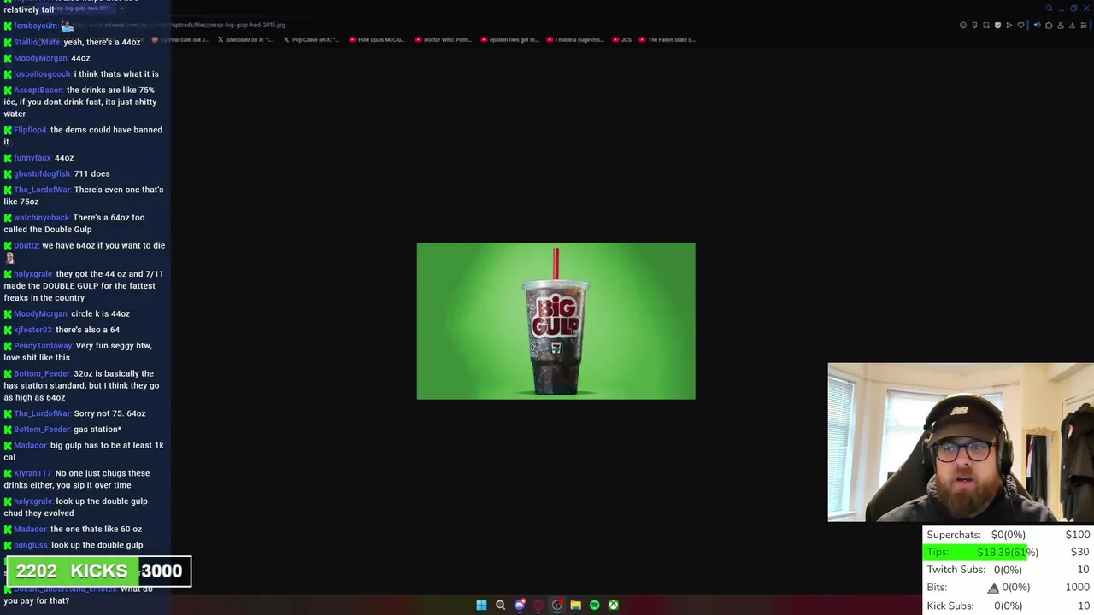The height and width of the screenshot is (615, 1094).
Task: Open the ad blocker shield icon
Action: coord(997,26)
